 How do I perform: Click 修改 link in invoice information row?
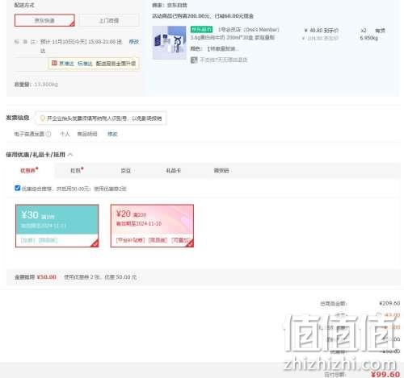[112, 134]
